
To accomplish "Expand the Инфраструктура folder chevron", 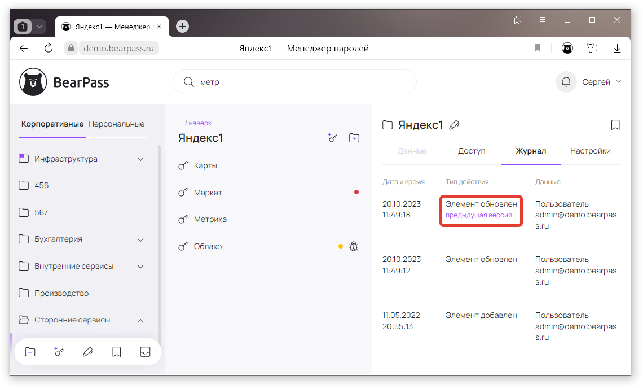I will (140, 159).
